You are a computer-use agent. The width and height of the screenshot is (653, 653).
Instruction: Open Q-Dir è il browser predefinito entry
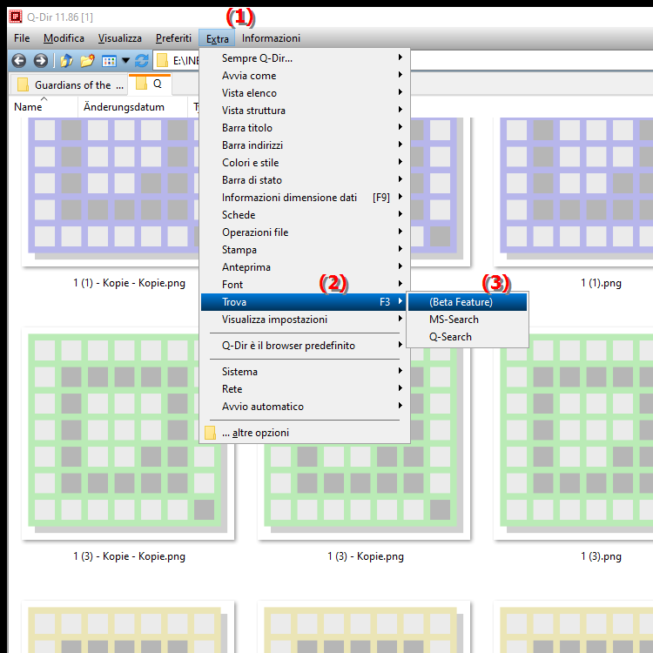[305, 346]
